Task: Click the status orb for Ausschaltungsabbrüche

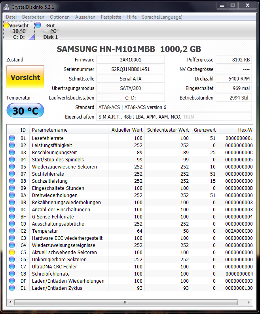Action: [12, 224]
